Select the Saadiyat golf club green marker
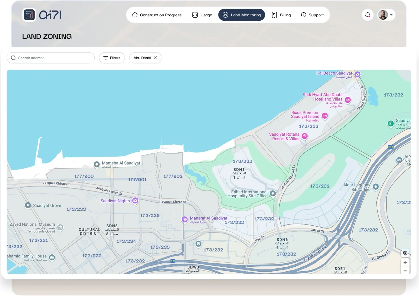 tap(391, 124)
